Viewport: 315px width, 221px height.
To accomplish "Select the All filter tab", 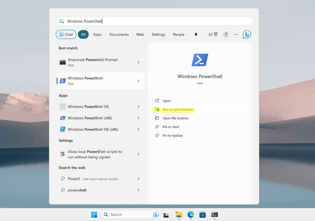I will (83, 34).
